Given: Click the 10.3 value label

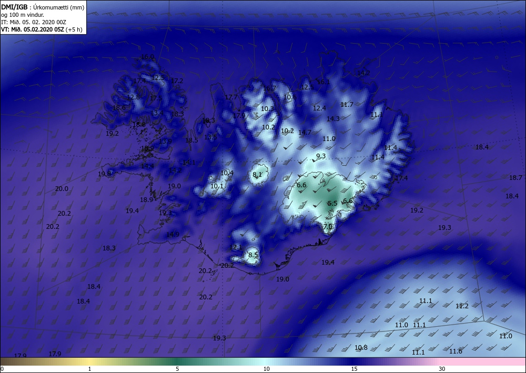Looking at the screenshot, I should [x=267, y=109].
